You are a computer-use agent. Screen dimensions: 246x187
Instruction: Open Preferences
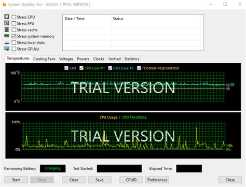[x=157, y=180]
